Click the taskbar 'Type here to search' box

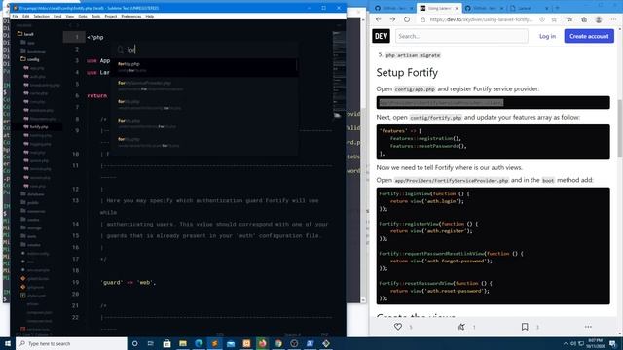click(71, 343)
